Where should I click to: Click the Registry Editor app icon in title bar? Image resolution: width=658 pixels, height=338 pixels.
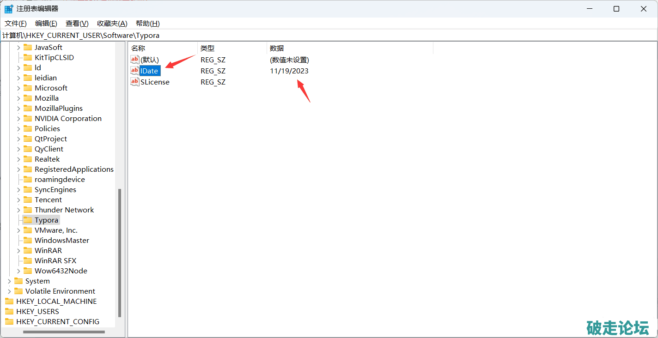[x=9, y=9]
